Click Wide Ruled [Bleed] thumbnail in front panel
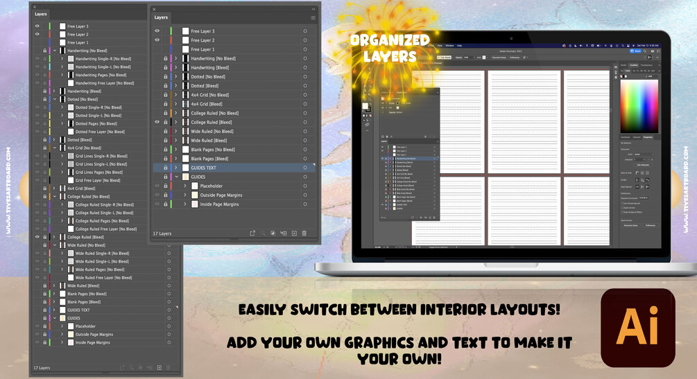Screen dimensions: 697x379 (185, 141)
